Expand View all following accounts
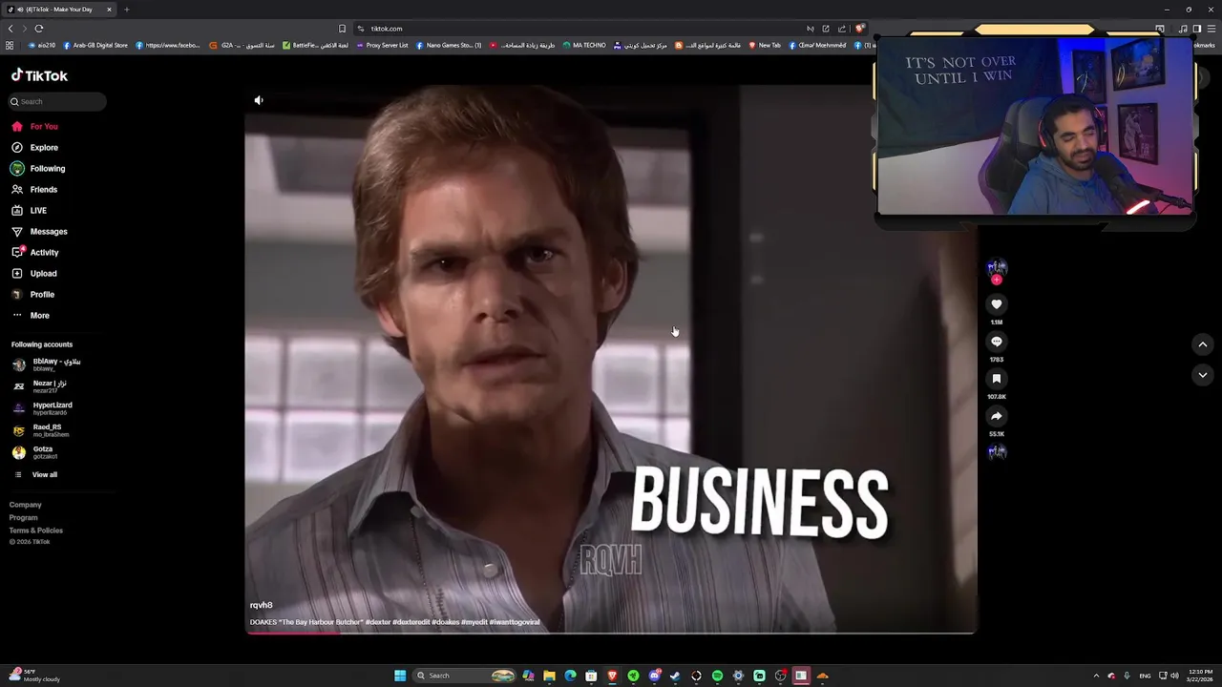 [x=35, y=474]
